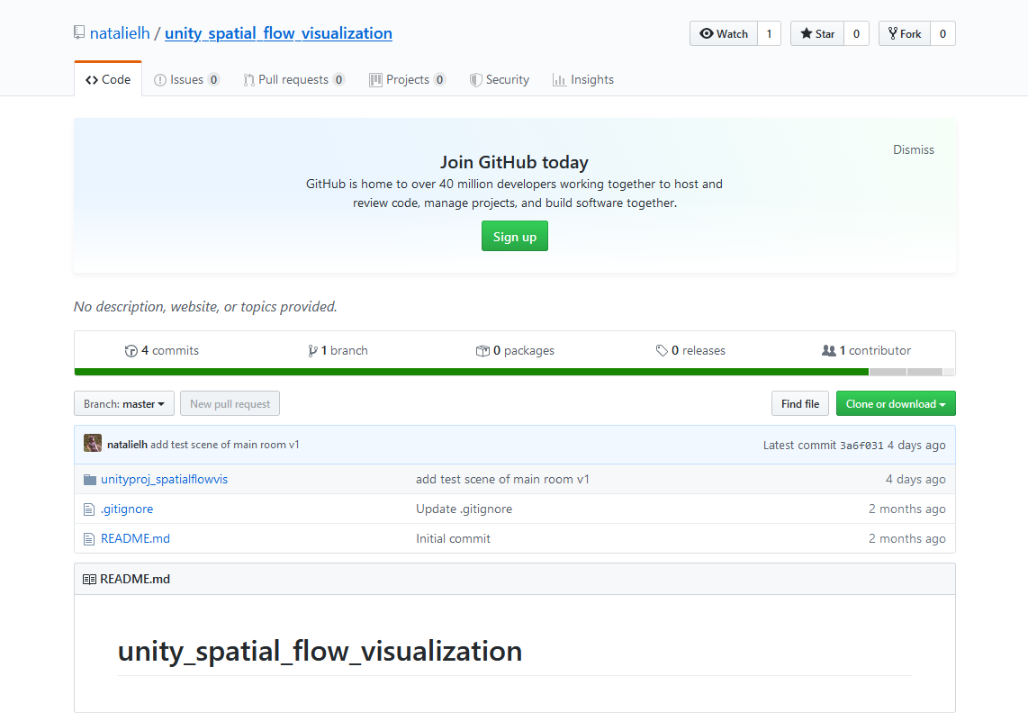Open the .gitignore file

pyautogui.click(x=127, y=509)
